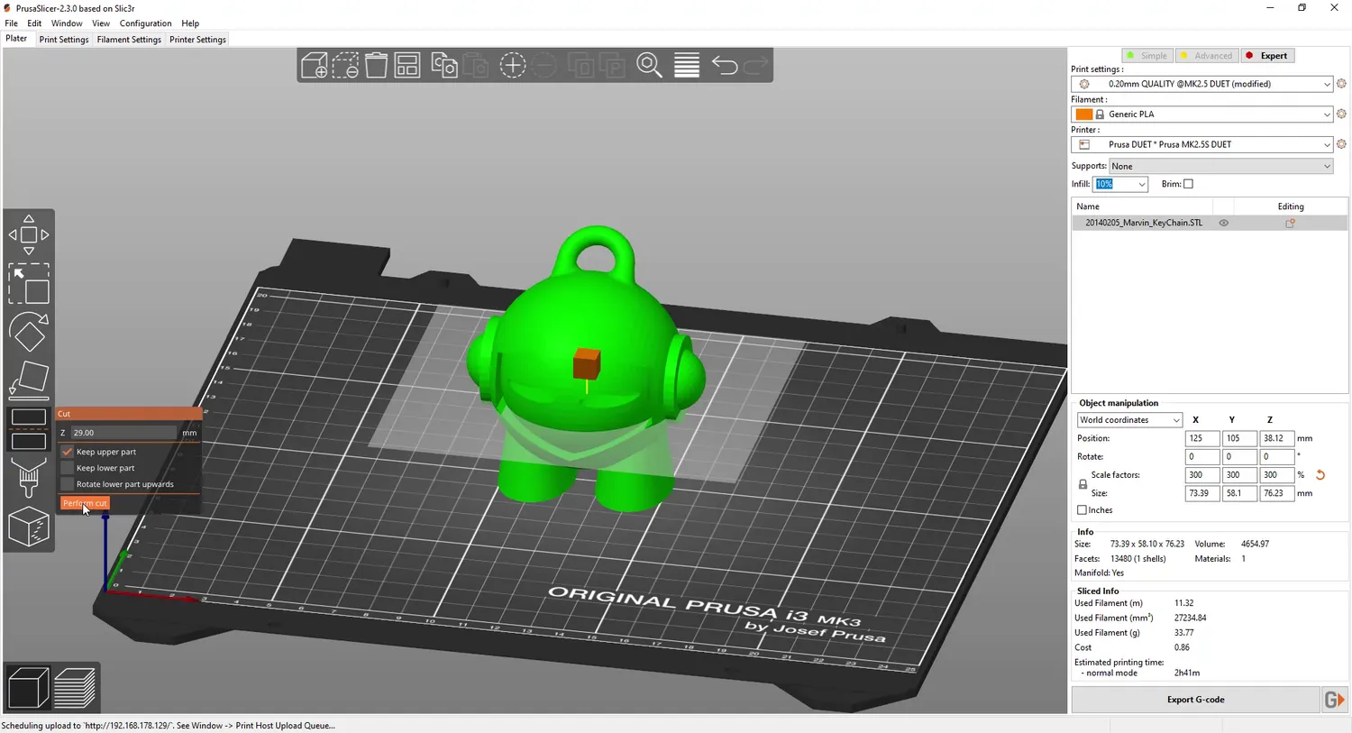
Task: Click the Position X field
Action: 1201,438
